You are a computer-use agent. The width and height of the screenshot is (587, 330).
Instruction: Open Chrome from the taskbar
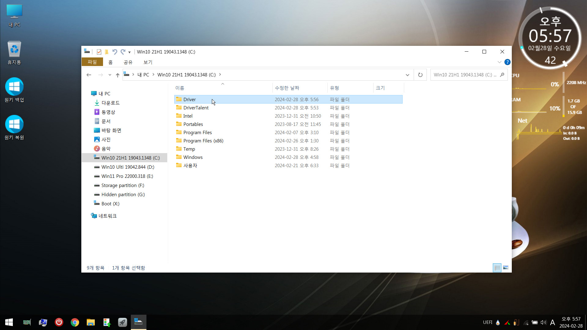coord(75,322)
